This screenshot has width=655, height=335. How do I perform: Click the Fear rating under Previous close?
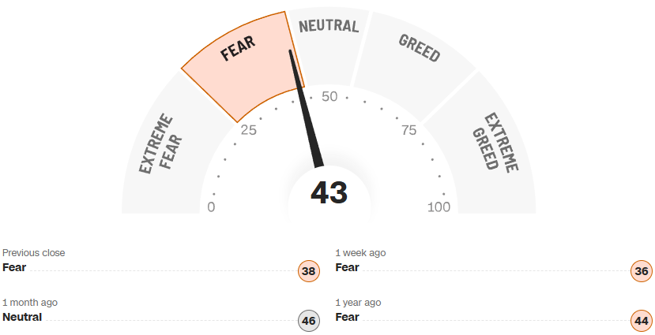tap(14, 267)
